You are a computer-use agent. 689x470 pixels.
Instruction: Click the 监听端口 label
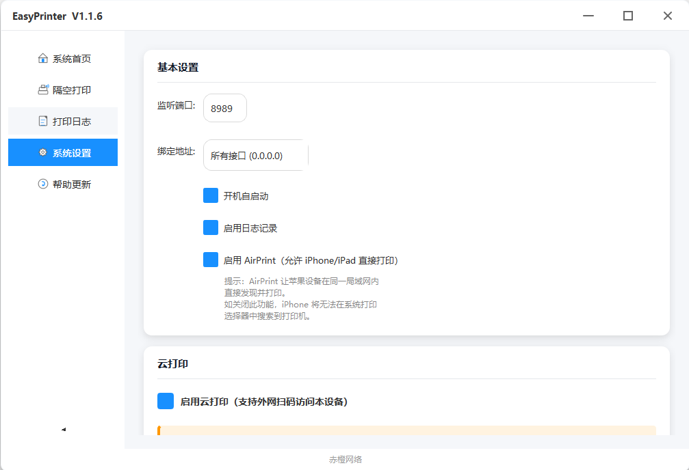[x=177, y=105]
